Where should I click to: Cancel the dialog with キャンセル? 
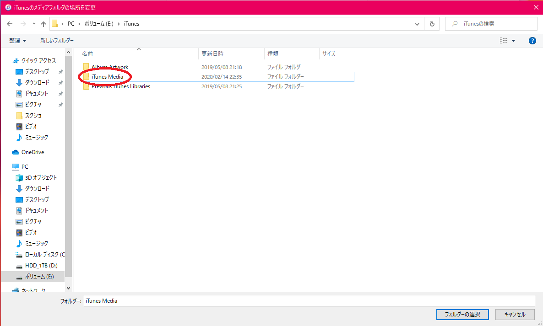[515, 314]
